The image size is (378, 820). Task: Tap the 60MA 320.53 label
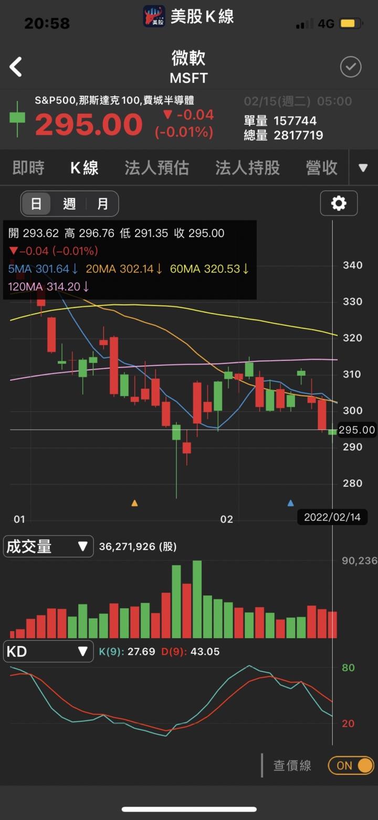coord(209,269)
